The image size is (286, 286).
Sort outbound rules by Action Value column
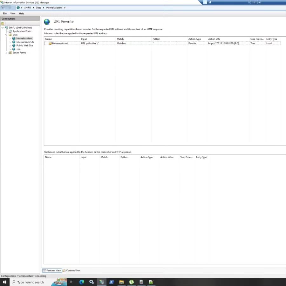[169, 157]
